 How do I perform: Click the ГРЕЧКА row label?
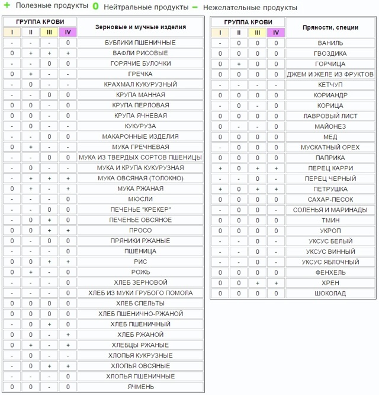click(140, 74)
